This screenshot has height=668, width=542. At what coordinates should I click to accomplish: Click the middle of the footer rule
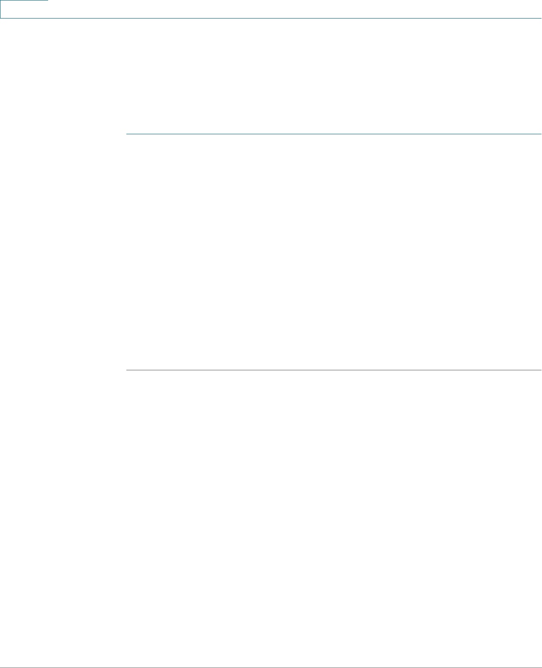click(271, 667)
